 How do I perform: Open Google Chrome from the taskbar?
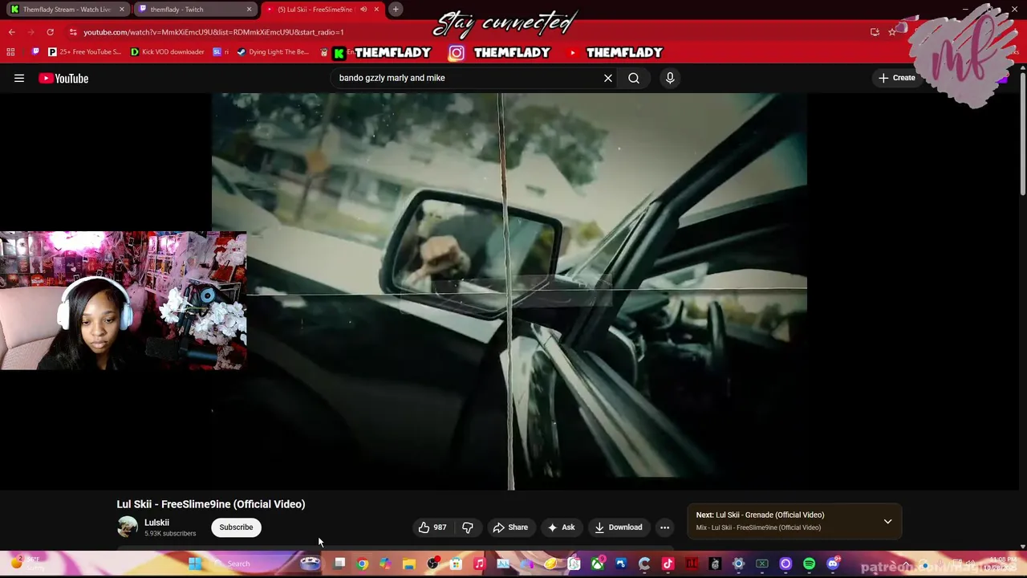point(363,564)
